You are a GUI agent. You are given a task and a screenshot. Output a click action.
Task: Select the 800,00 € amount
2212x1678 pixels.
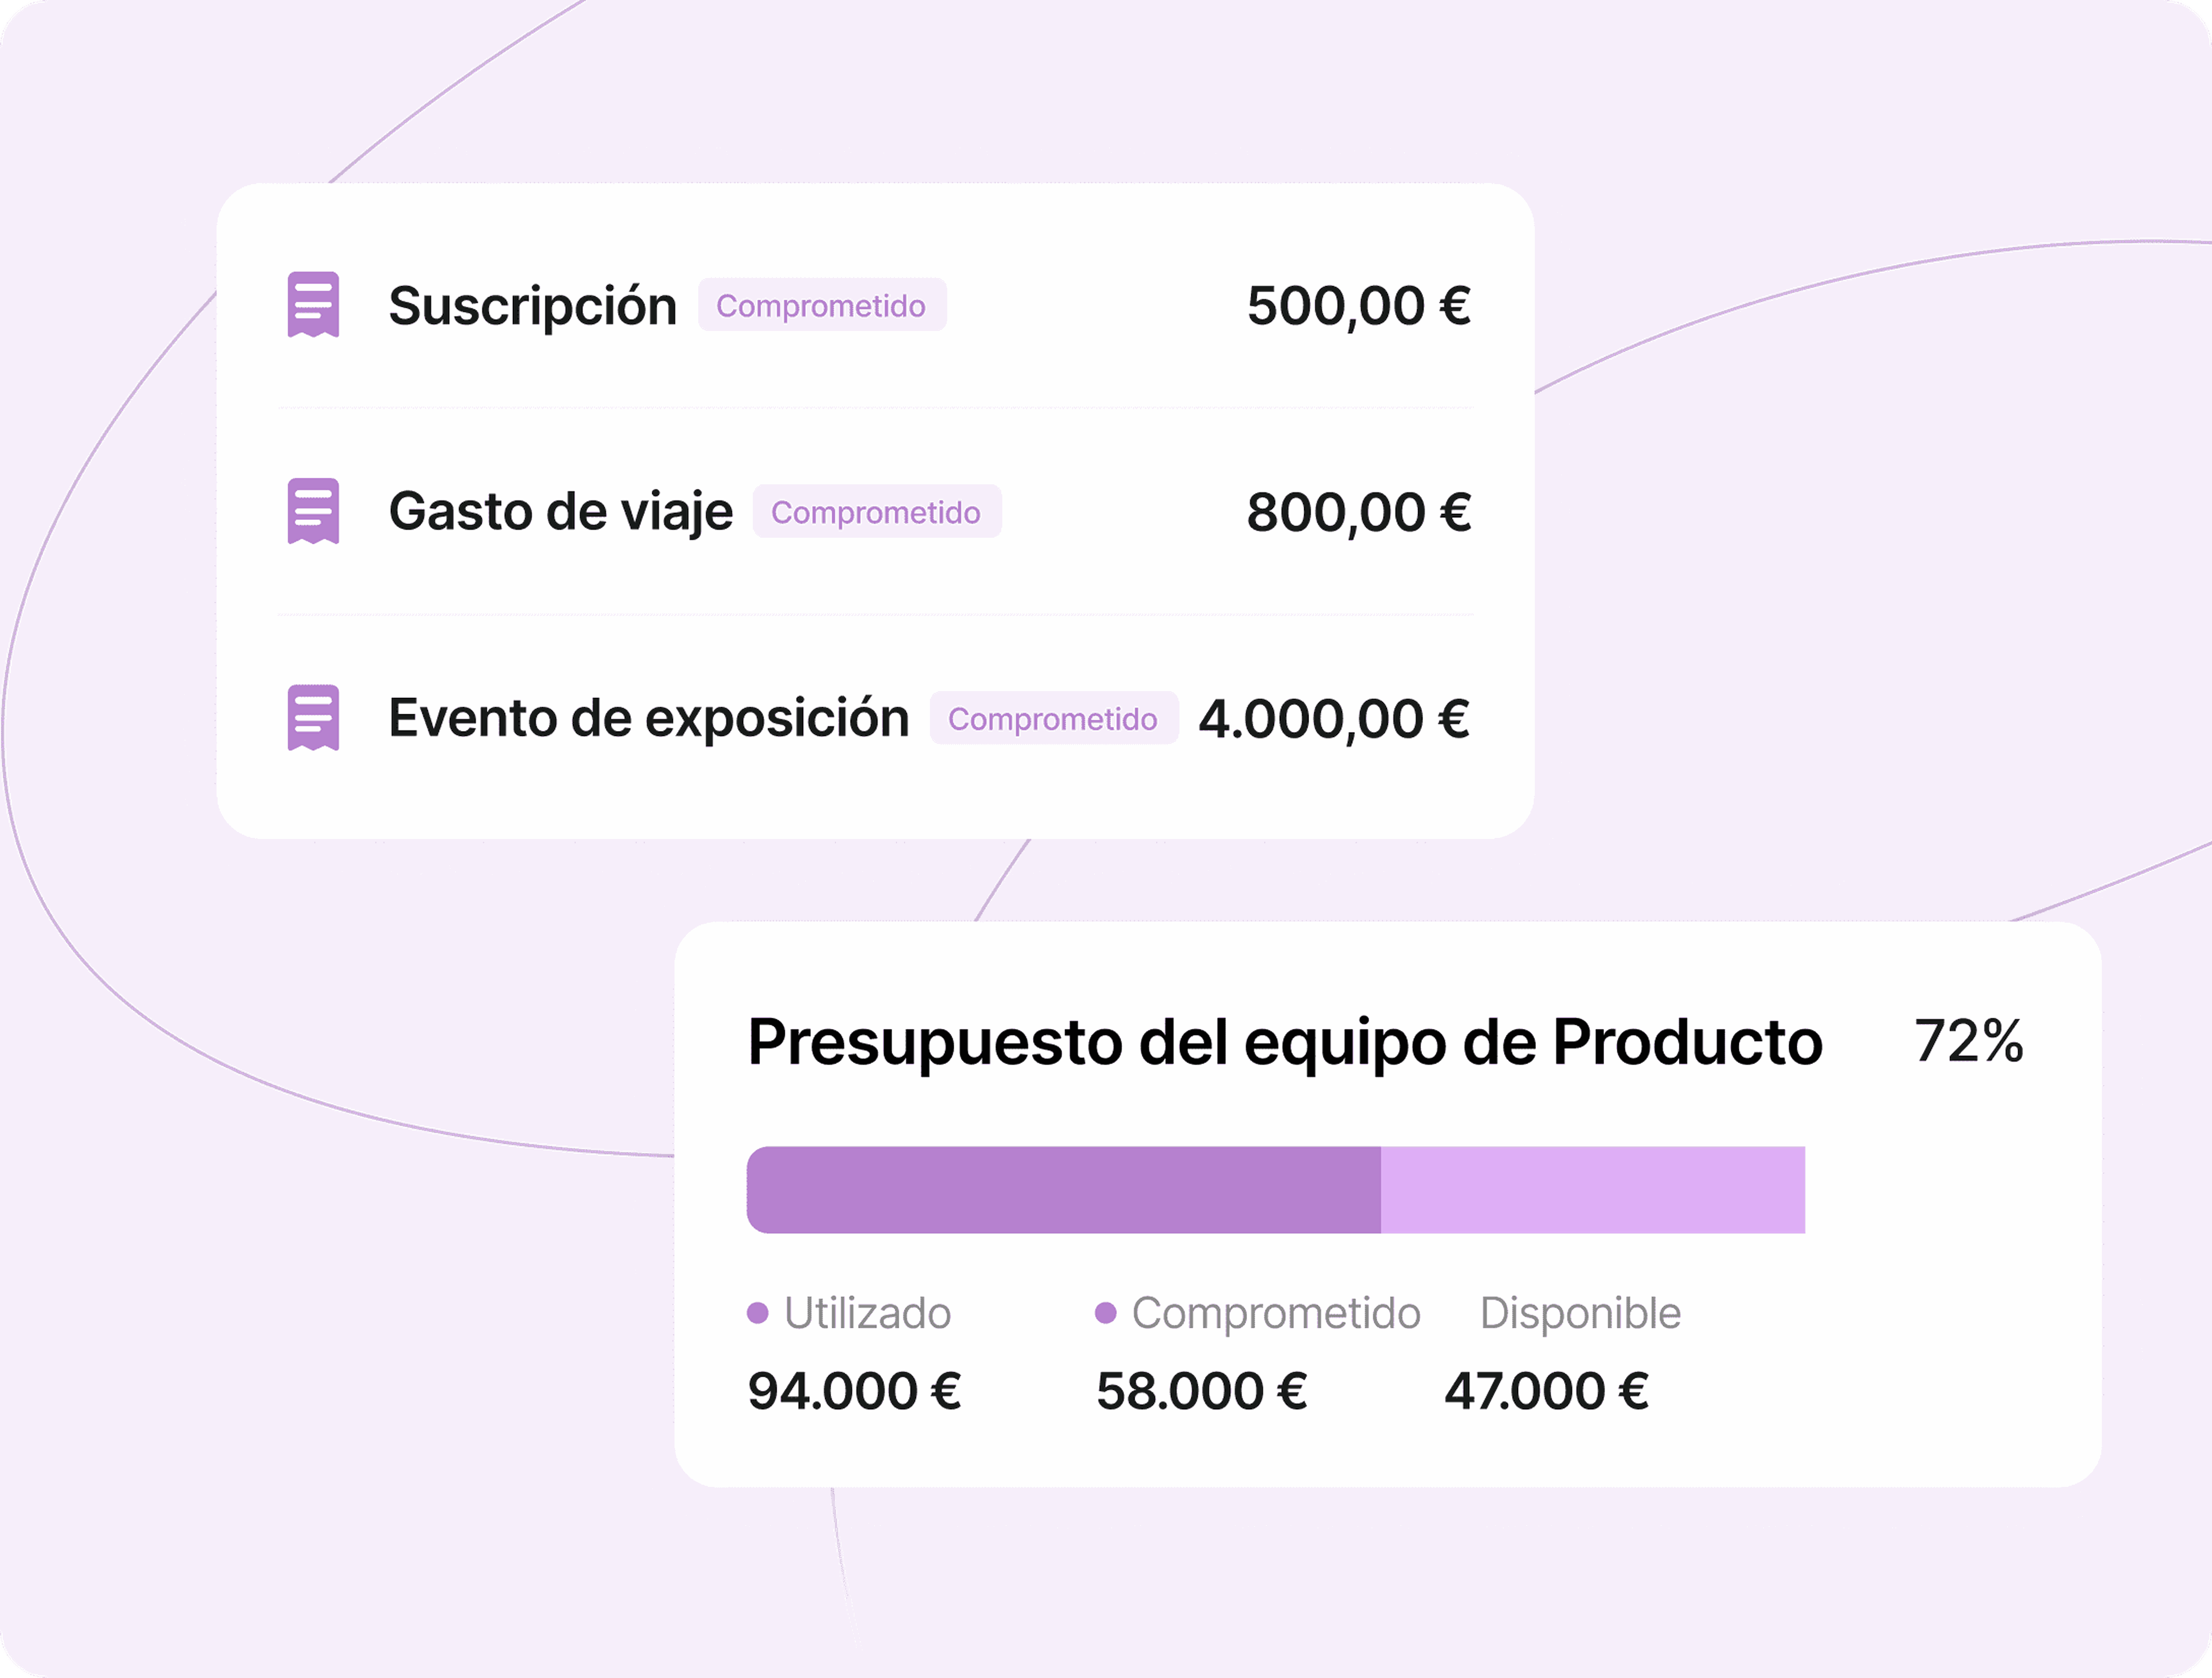[1359, 512]
